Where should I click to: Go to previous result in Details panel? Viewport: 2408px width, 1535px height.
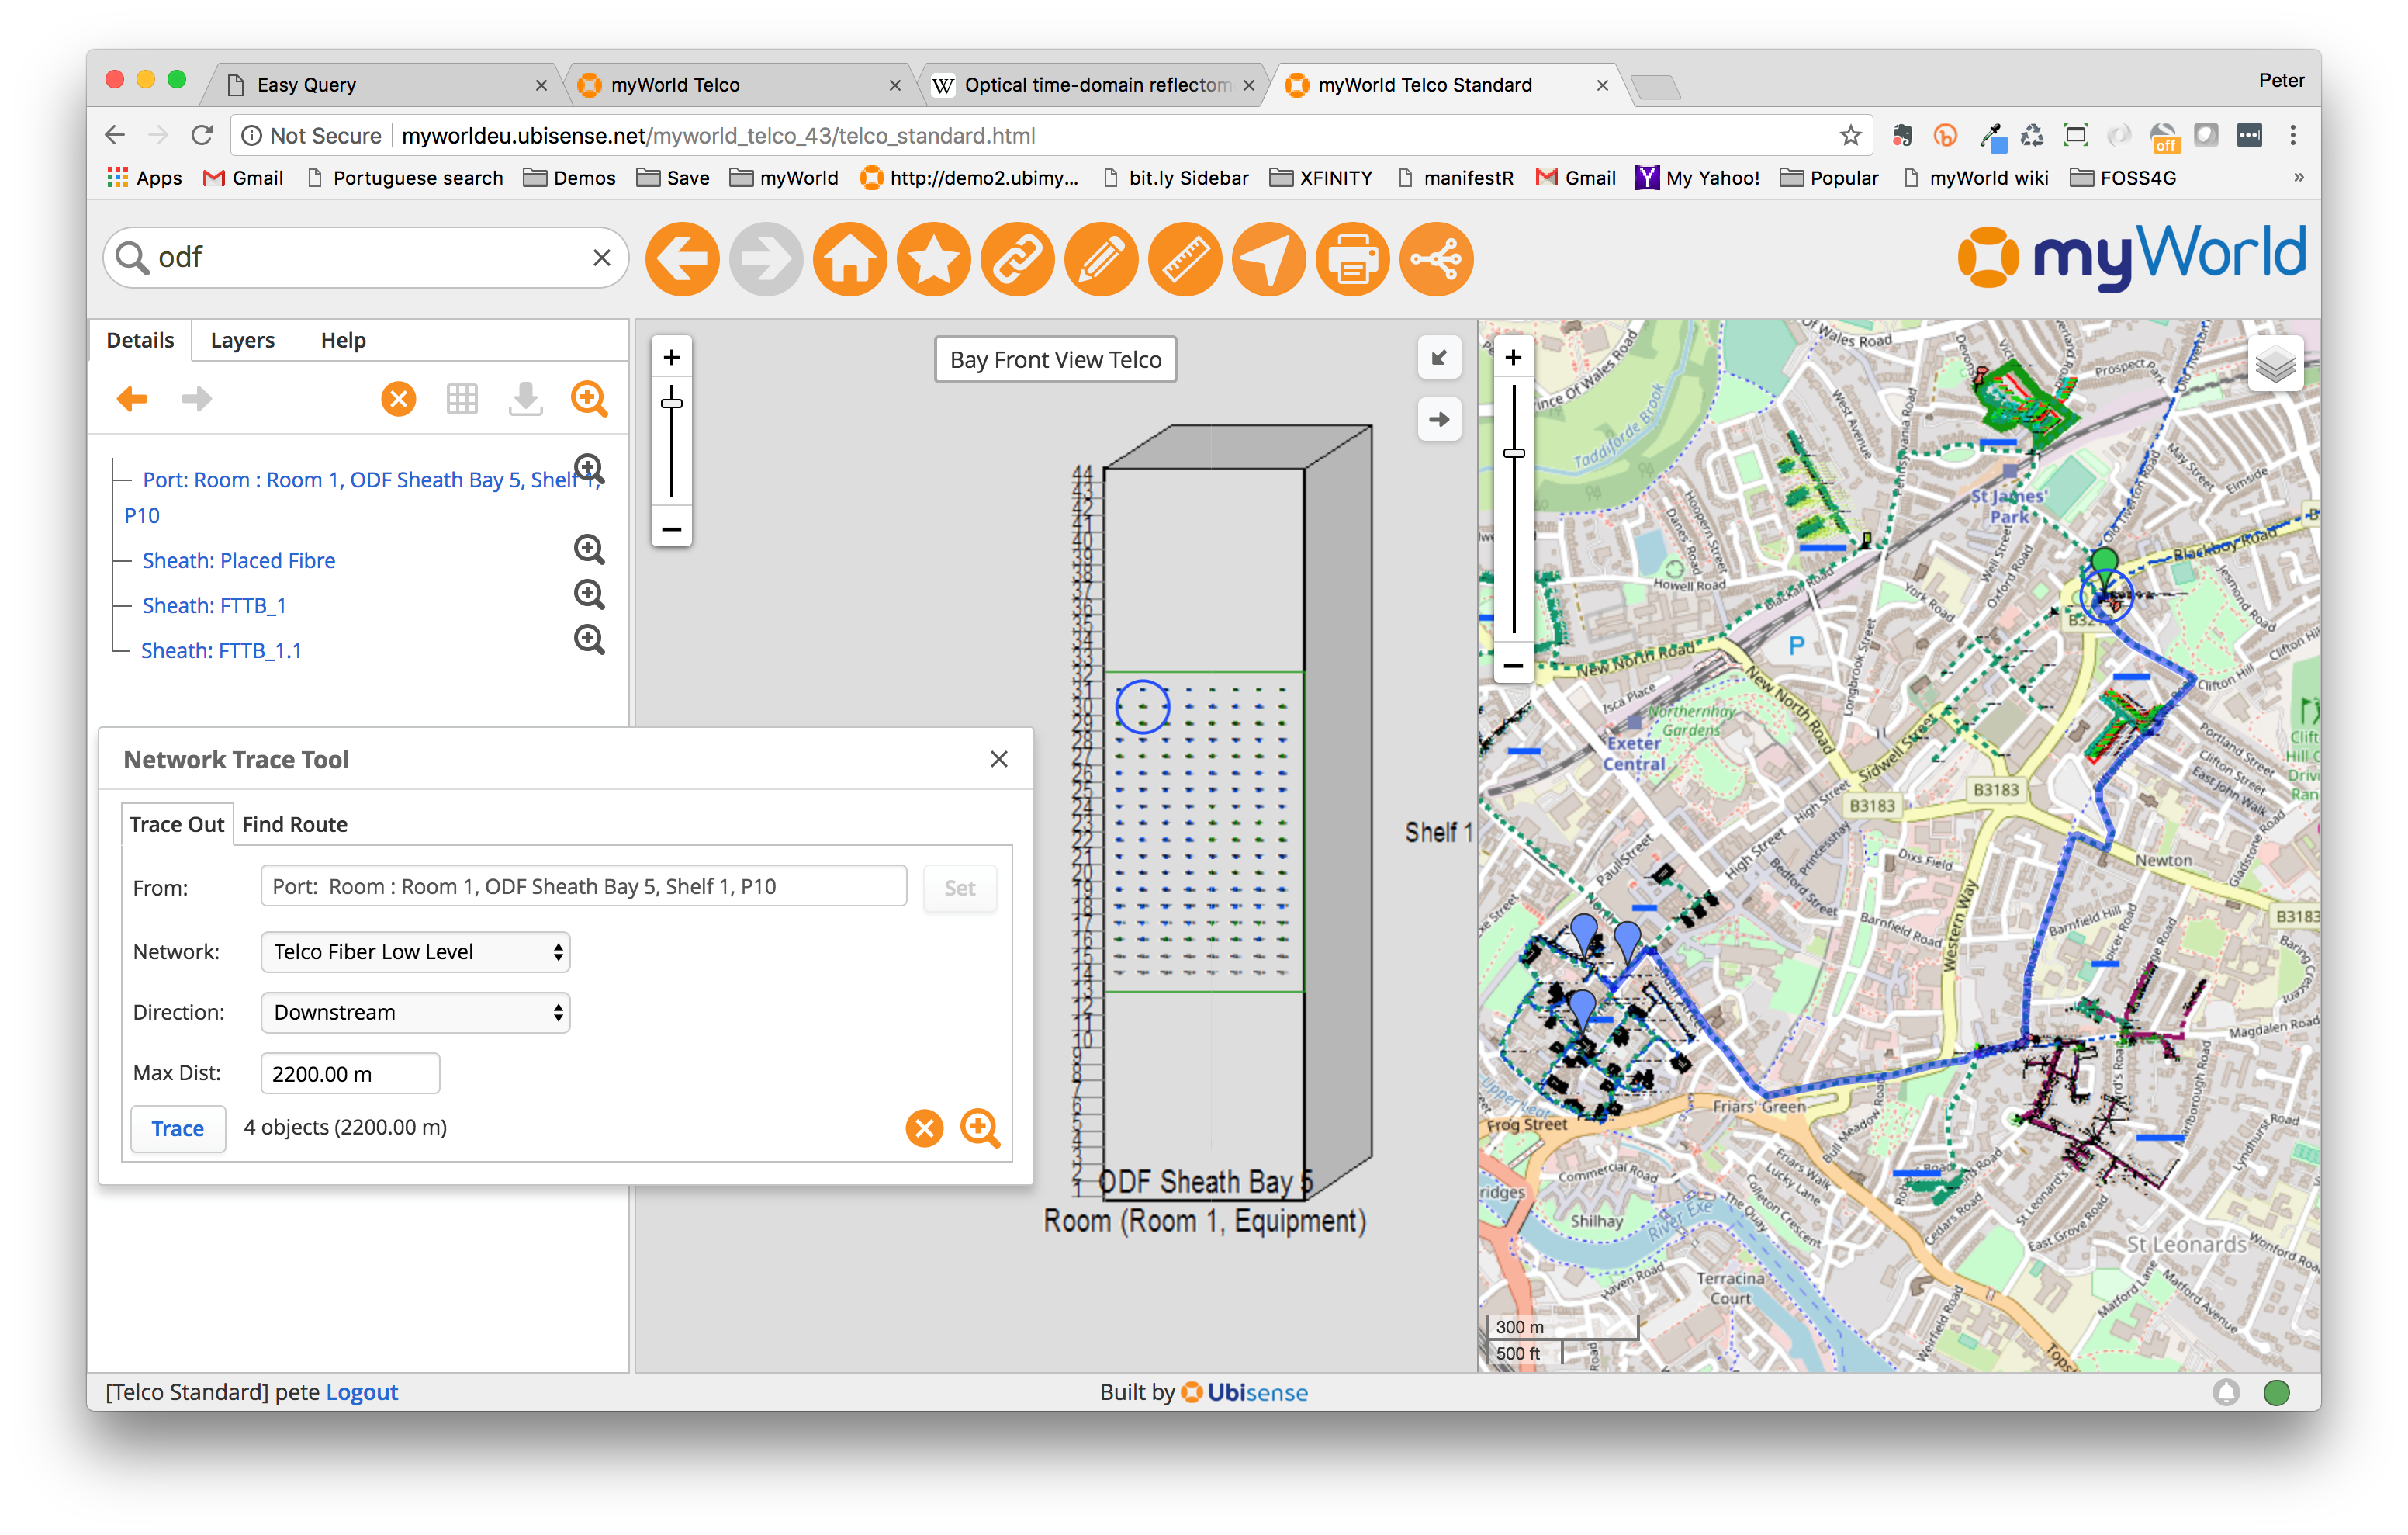[x=132, y=398]
